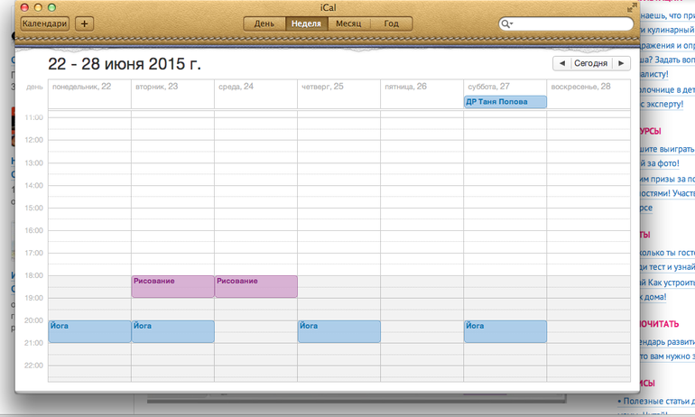The image size is (695, 417).
Task: Go to previous week with left arrow
Action: [562, 63]
